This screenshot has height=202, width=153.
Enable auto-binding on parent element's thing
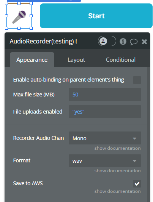click(137, 80)
